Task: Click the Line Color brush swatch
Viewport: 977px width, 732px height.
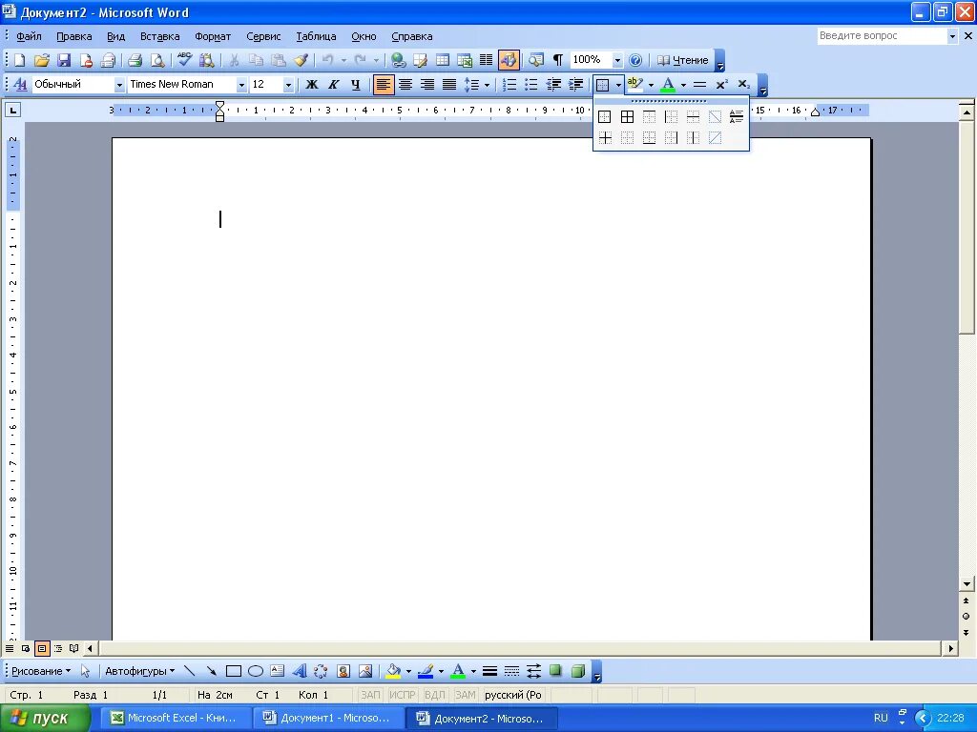Action: click(426, 671)
